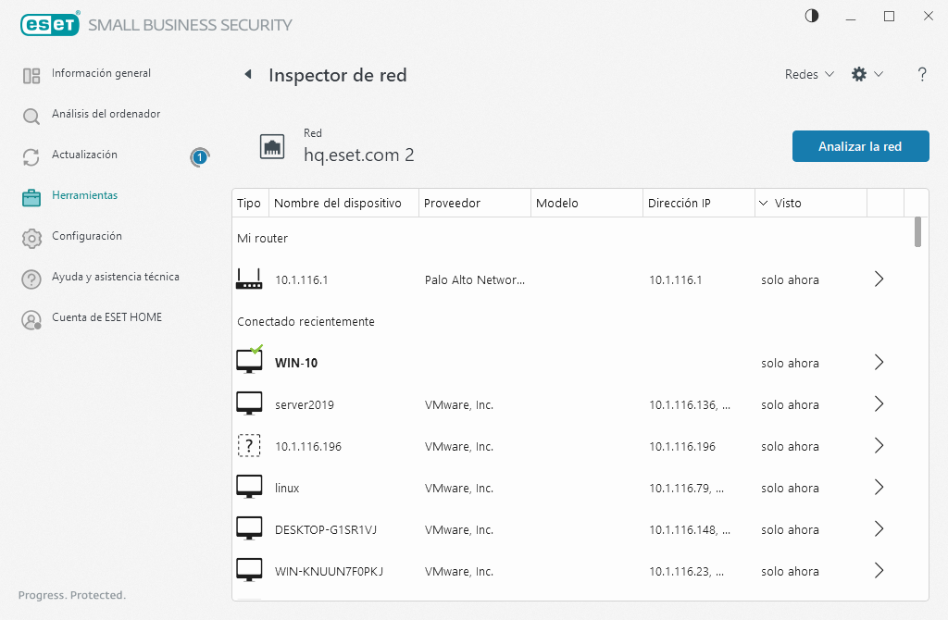Click the help question mark icon
Image resolution: width=948 pixels, height=620 pixels.
point(922,75)
